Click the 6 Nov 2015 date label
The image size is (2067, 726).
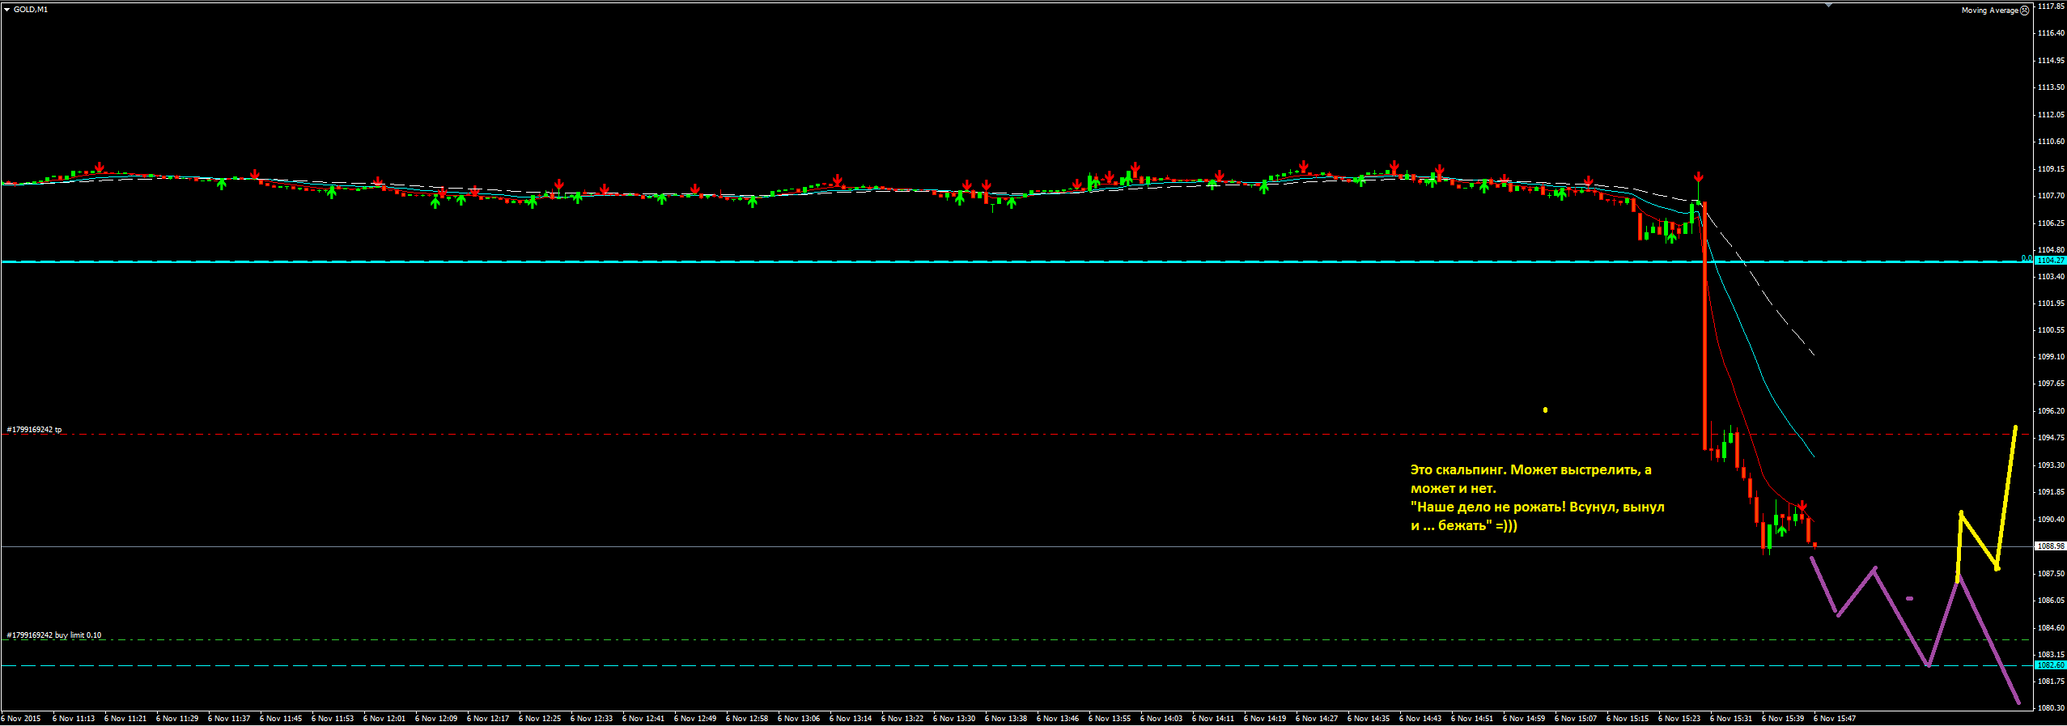(21, 719)
